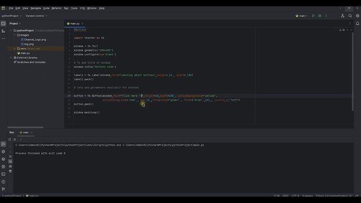The width and height of the screenshot is (361, 203).
Task: Click the CRLF line separator status entry
Action: [x=285, y=196]
